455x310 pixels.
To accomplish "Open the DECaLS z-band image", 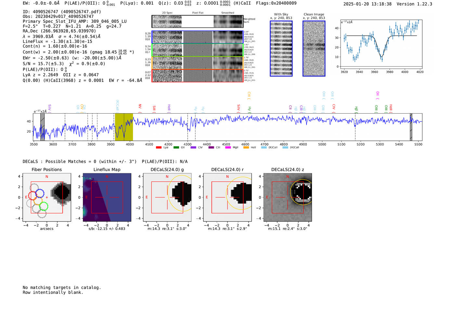I will coord(287,197).
